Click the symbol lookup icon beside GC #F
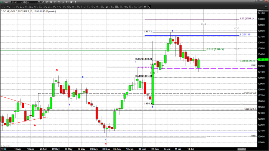The image size is (269, 151). tap(24, 2)
